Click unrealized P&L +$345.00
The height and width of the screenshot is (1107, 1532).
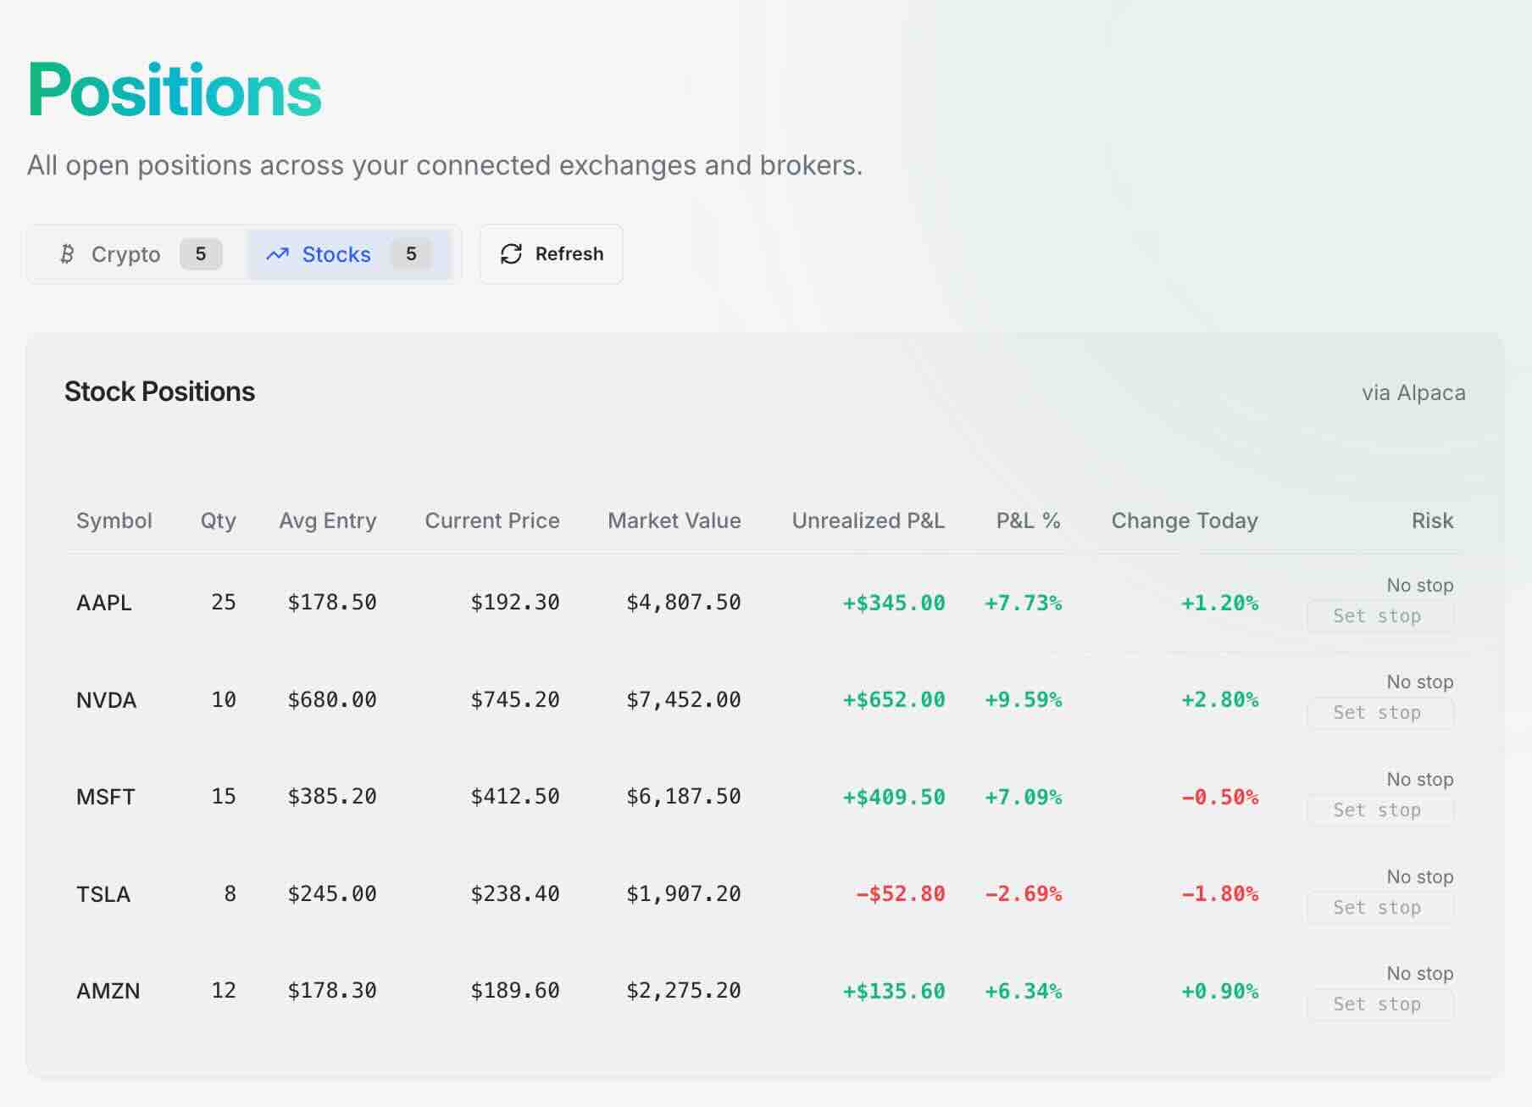click(x=894, y=604)
